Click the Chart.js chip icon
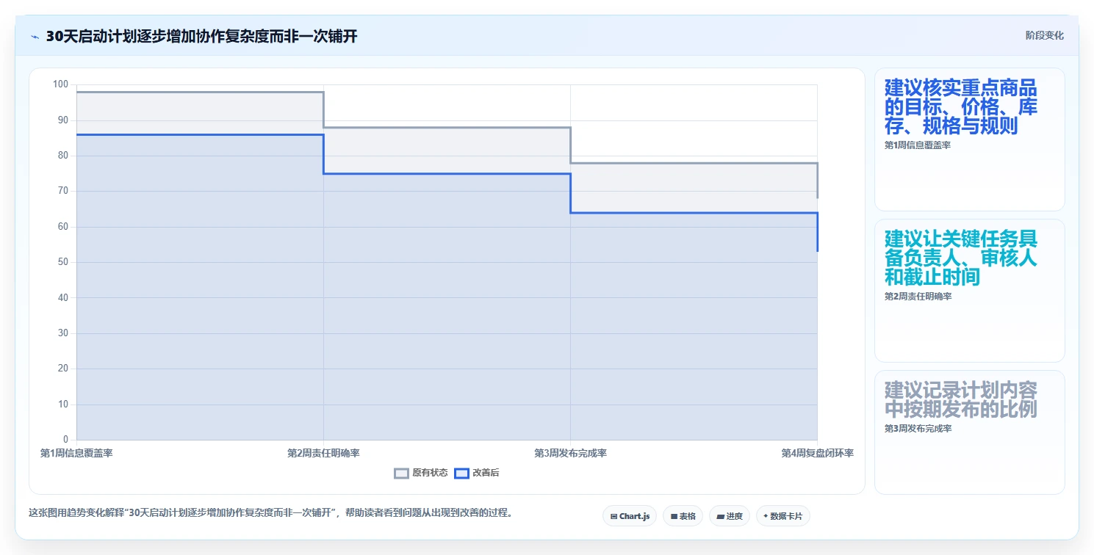This screenshot has height=555, width=1094. (x=613, y=516)
